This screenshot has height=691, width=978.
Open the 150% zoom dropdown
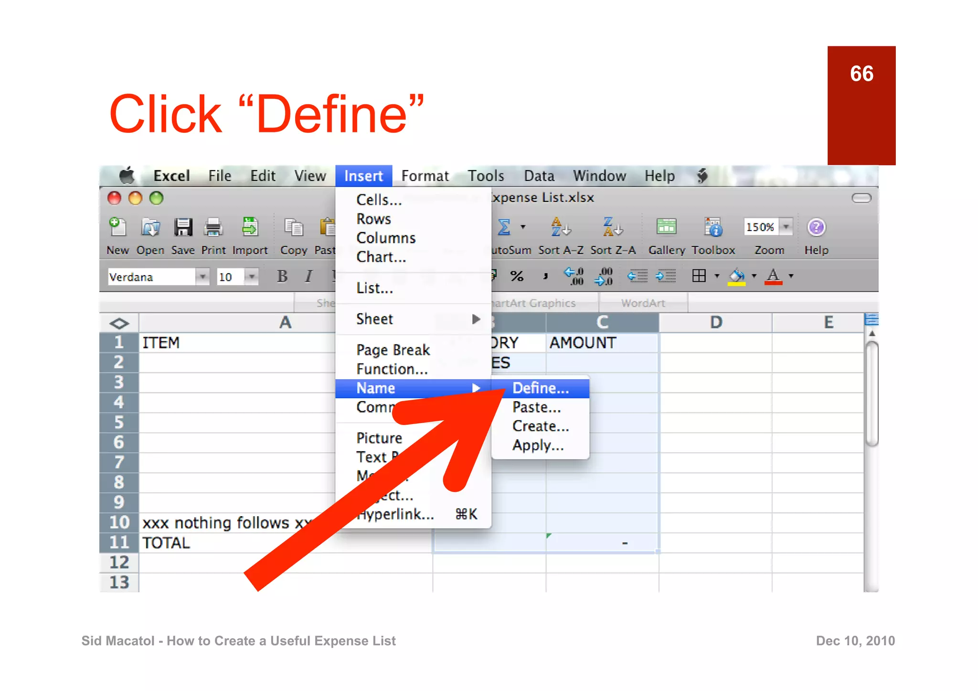[786, 227]
